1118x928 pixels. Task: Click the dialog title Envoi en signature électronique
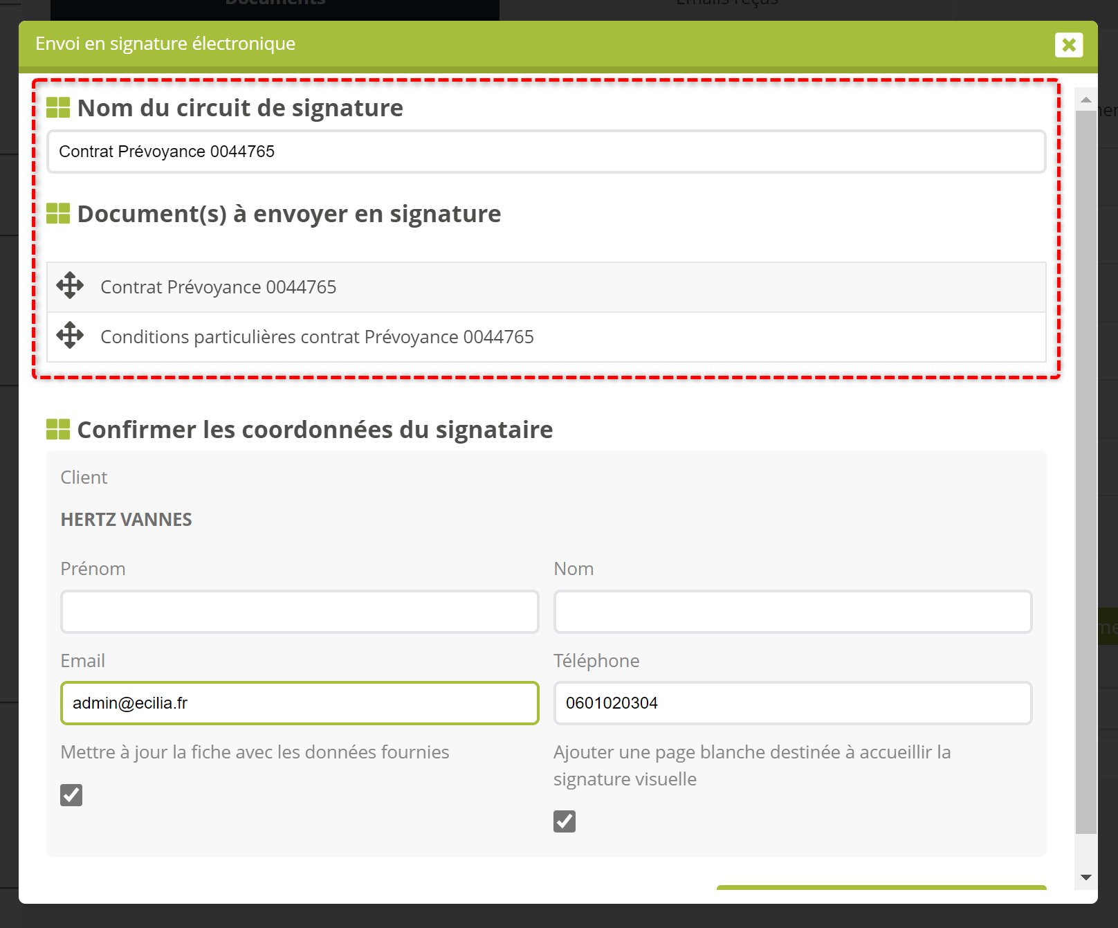[x=165, y=44]
